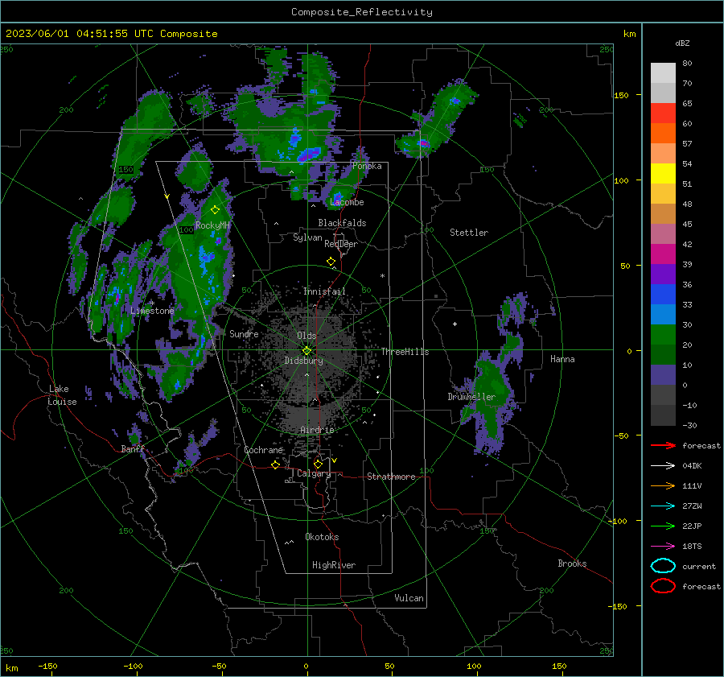This screenshot has height=677, width=724.
Task: Click the Vulcan city label
Action: point(409,598)
